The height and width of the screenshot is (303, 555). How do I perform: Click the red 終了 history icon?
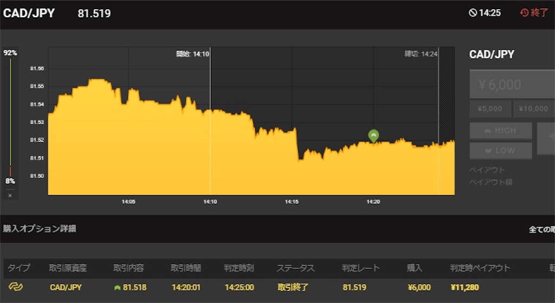pyautogui.click(x=524, y=13)
